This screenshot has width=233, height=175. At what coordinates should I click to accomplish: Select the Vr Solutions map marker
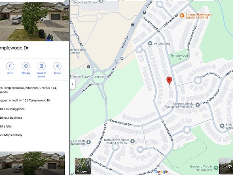click(x=150, y=43)
